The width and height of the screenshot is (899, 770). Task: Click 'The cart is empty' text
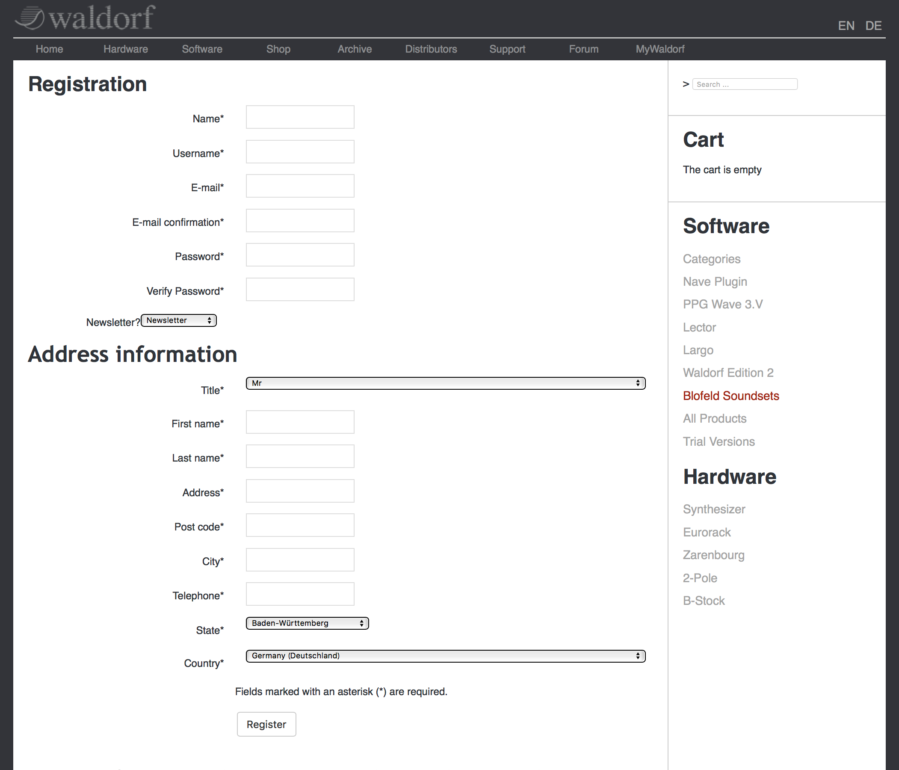[x=722, y=170]
